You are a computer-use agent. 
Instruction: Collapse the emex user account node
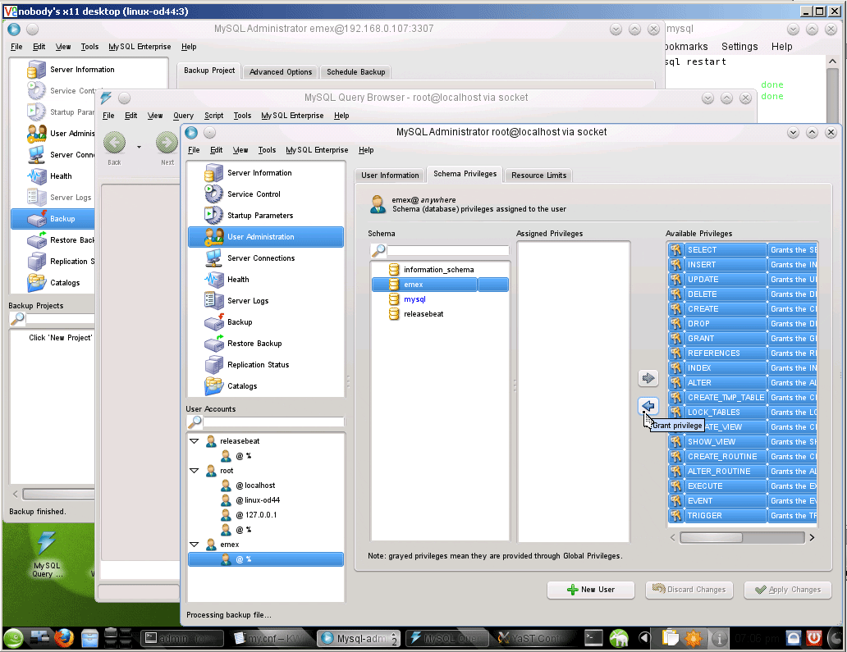pyautogui.click(x=194, y=544)
